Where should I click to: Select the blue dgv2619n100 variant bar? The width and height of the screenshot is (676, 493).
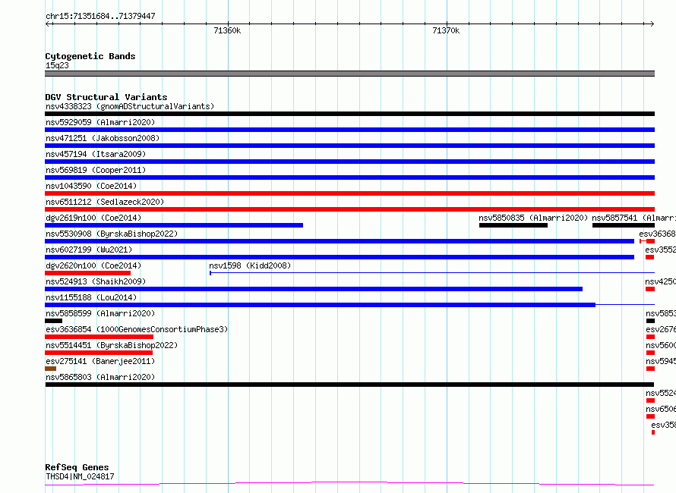(174, 225)
